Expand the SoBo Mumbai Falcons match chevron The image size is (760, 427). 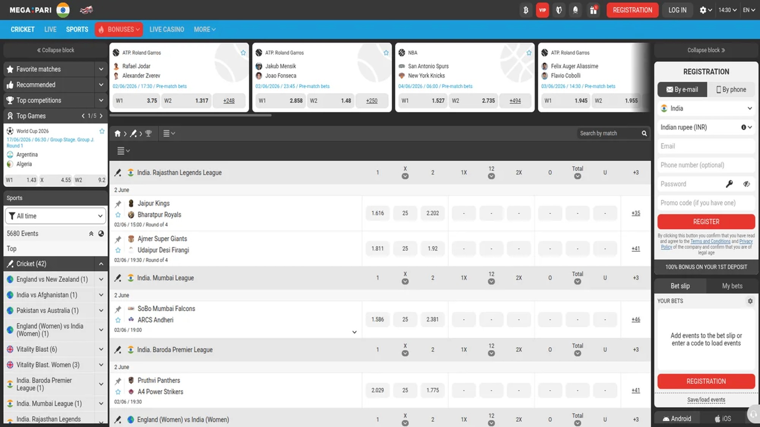pyautogui.click(x=354, y=332)
